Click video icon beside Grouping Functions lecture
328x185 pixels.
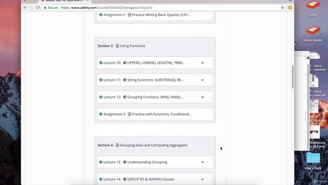[125, 97]
